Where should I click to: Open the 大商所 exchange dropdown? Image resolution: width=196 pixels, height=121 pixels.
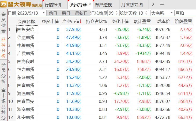click(162, 13)
